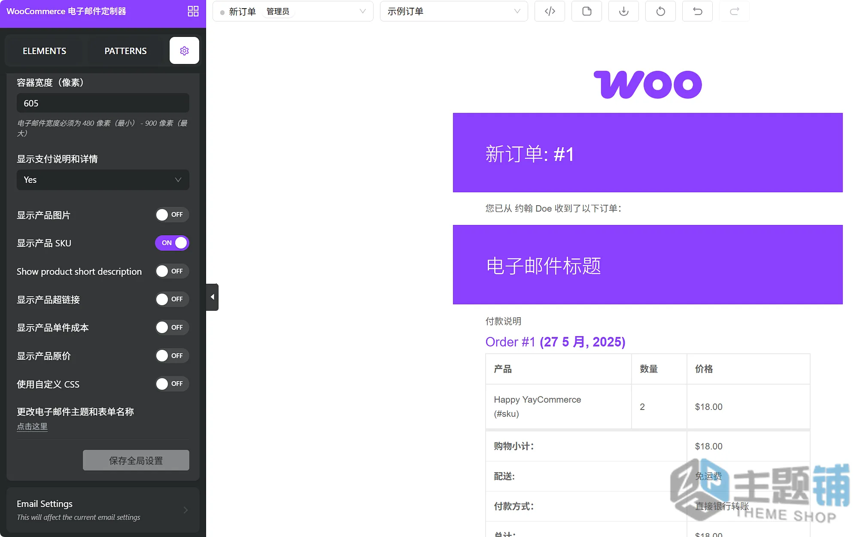Select the 电子邮件标题 purple block
Viewport: 863px width, 537px height.
point(647,265)
